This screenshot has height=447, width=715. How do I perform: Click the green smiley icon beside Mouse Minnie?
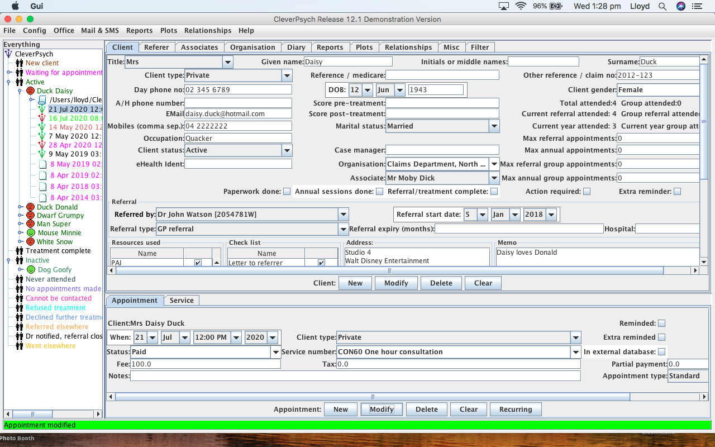point(31,232)
